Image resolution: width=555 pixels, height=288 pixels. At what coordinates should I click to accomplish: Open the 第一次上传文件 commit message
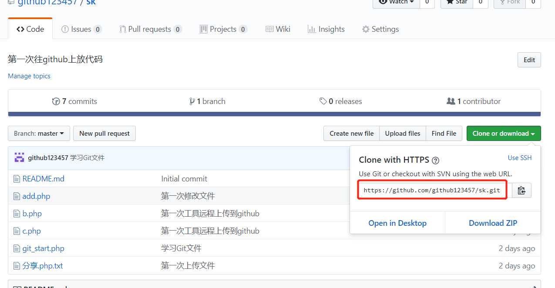(x=188, y=266)
